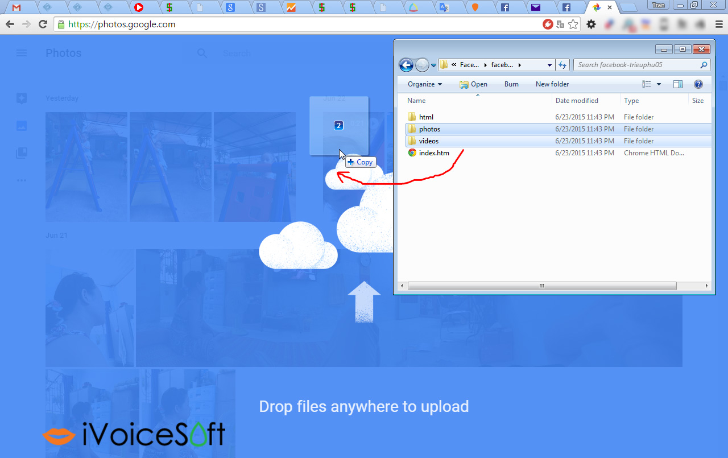
Task: Click the Explorer horizontal scrollbar thumb
Action: (542, 286)
